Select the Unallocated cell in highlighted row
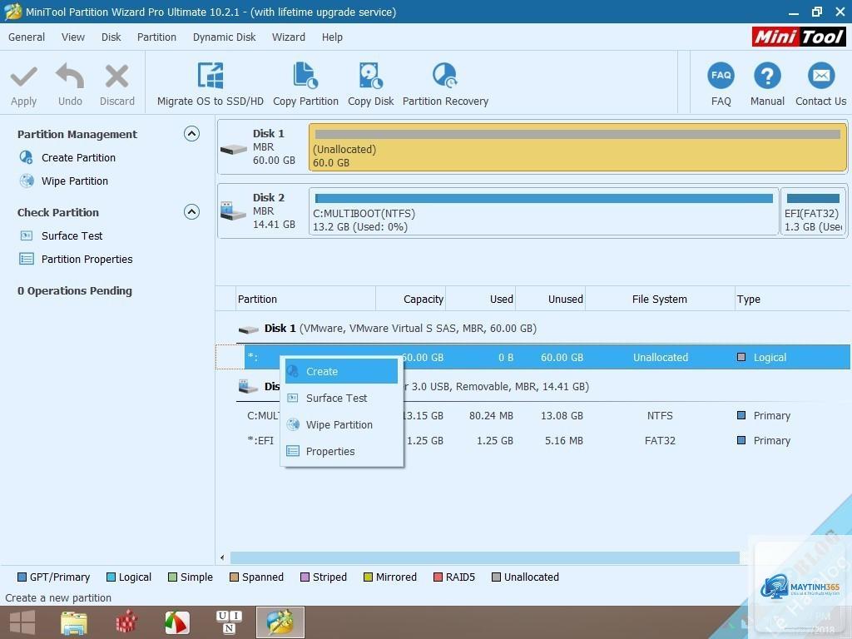Image resolution: width=852 pixels, height=639 pixels. coord(660,358)
